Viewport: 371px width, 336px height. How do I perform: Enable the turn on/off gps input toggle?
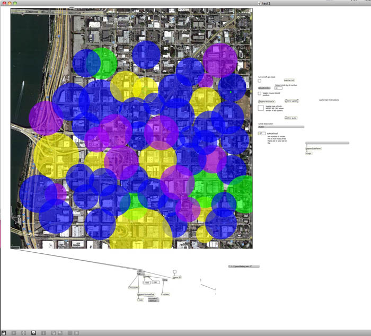[x=260, y=81]
